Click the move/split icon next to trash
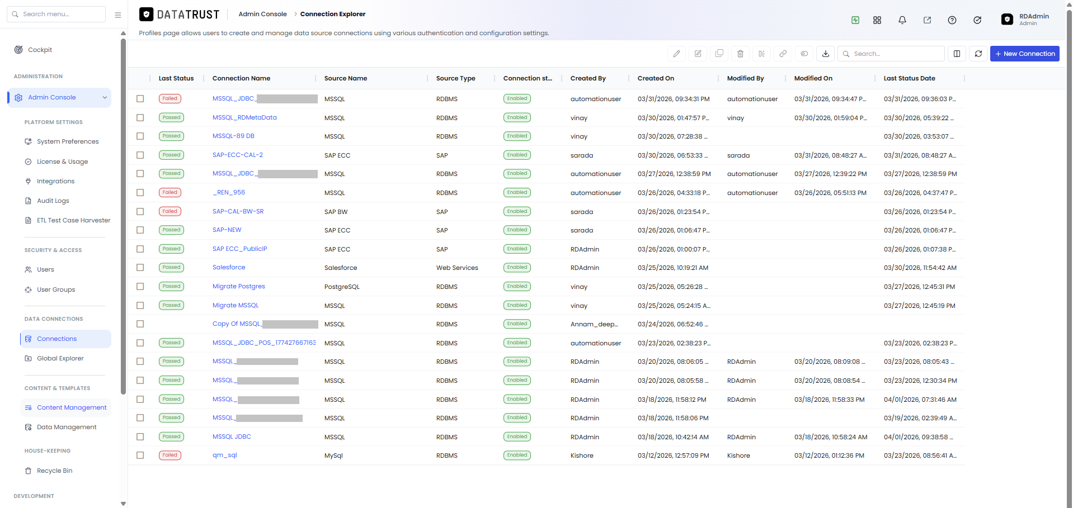The height and width of the screenshot is (508, 1073). [x=761, y=54]
